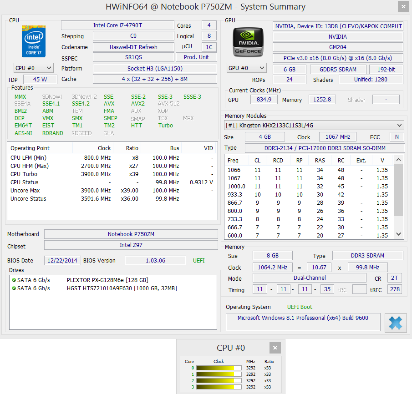Click the VID column header

tap(199, 148)
